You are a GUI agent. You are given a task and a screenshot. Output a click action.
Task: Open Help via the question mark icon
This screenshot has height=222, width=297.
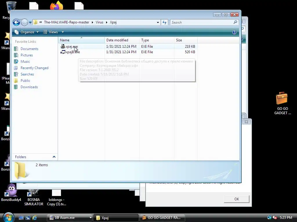(234, 32)
